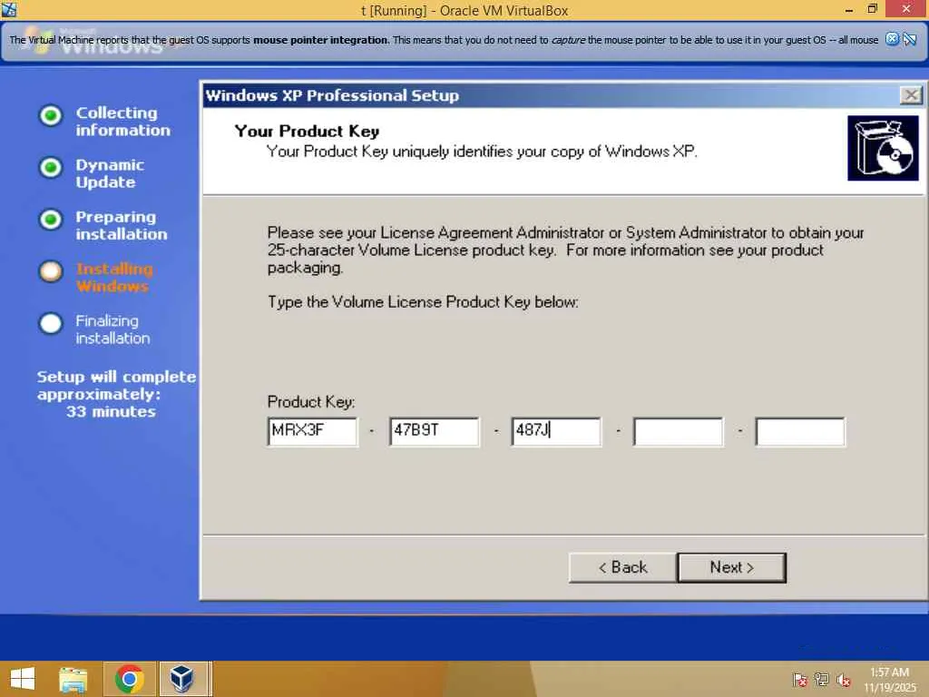
Task: Click the Preparing installation step indicator
Action: click(51, 220)
